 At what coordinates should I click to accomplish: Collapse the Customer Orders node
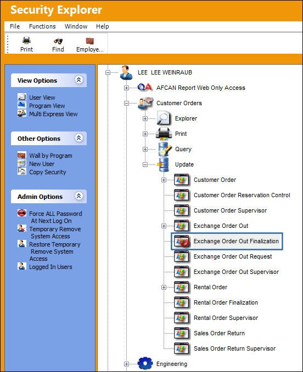coord(126,103)
